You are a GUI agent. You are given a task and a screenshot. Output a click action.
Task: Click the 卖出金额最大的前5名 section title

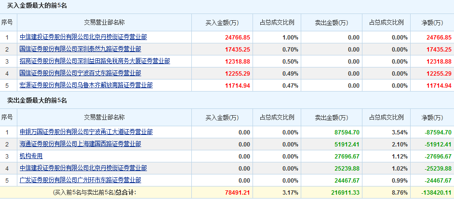point(37,101)
